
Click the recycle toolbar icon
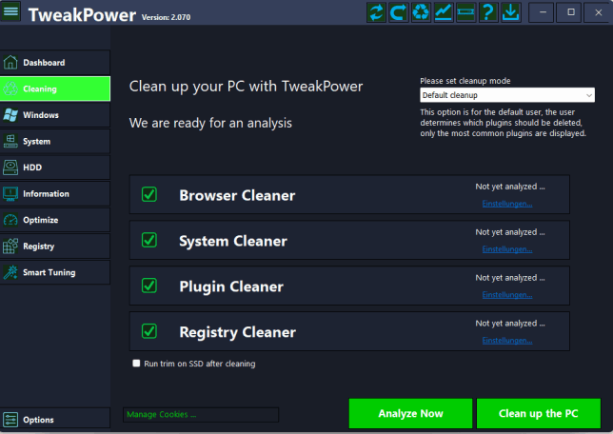421,12
